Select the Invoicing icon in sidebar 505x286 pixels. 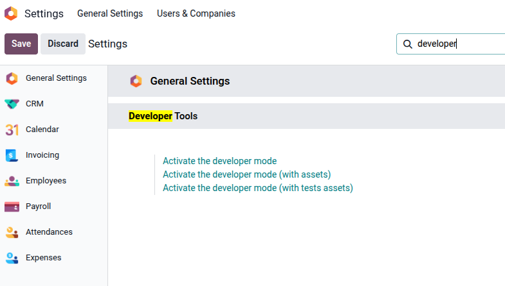tap(12, 155)
